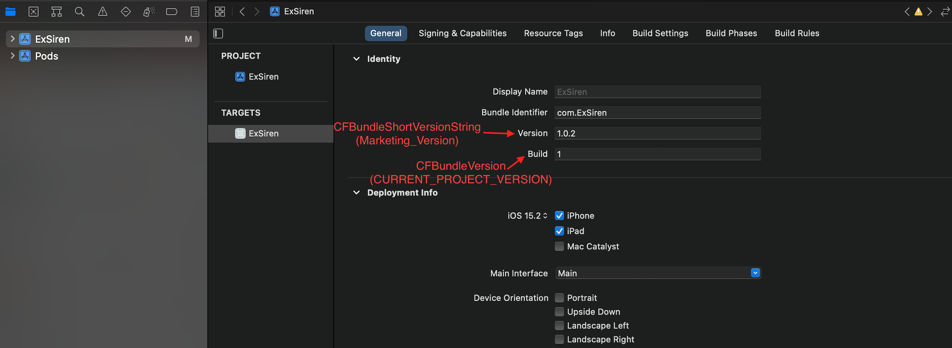Open the iOS 15.2 deployment target menu

click(x=527, y=216)
